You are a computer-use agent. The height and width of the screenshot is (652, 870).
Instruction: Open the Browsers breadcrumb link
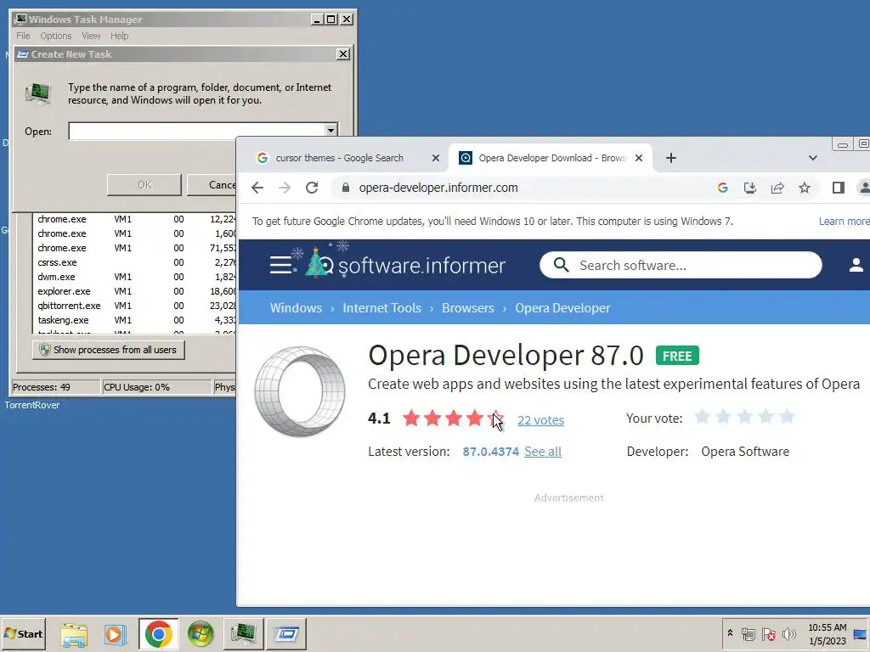coord(468,307)
